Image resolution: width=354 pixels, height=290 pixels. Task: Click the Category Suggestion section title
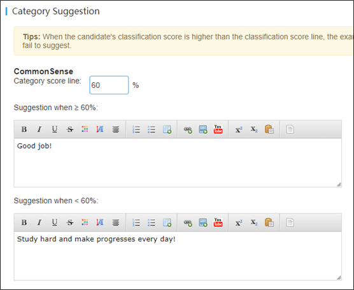56,11
